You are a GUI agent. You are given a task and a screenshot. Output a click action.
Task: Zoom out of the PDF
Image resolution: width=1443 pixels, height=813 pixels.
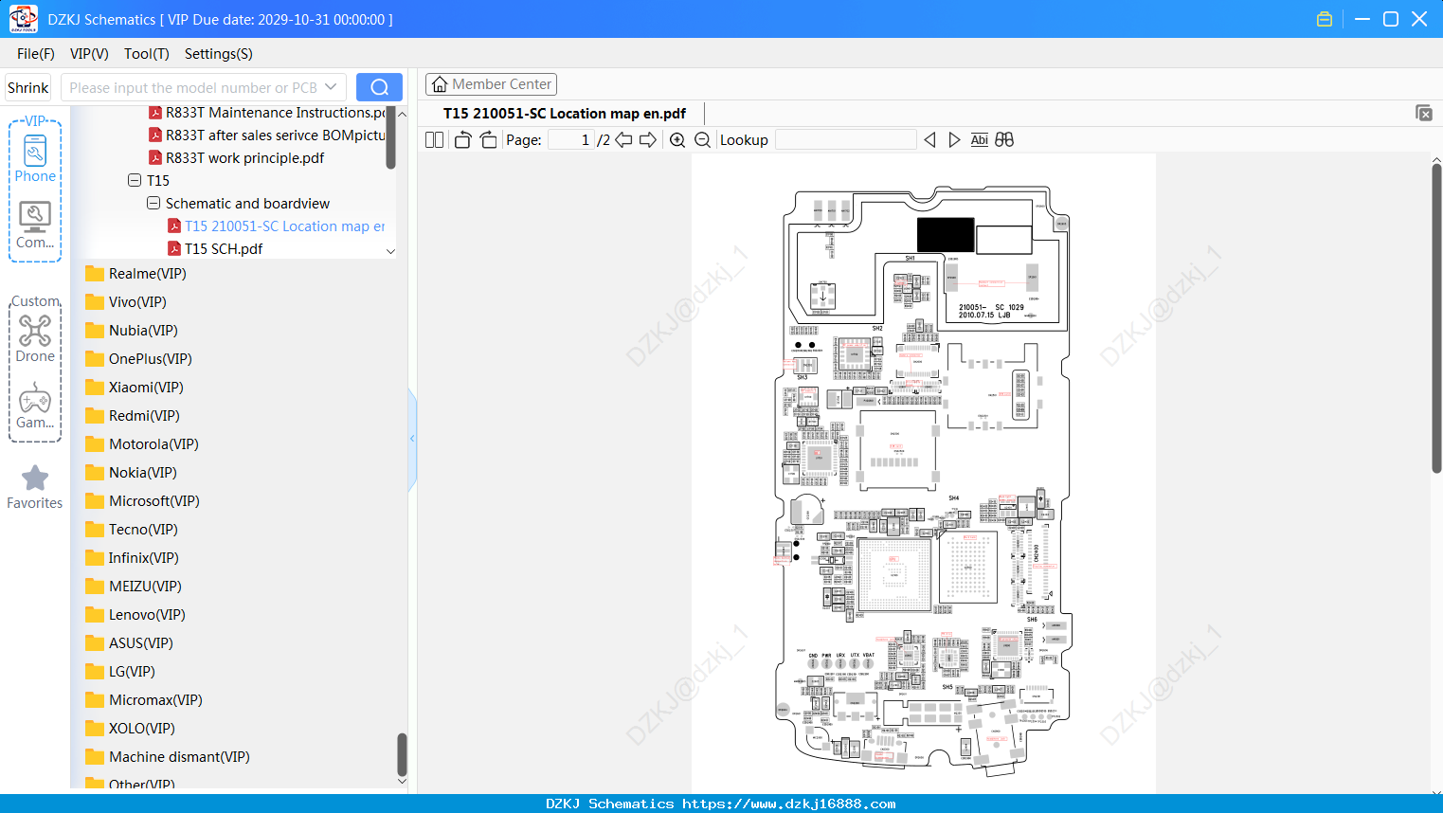point(703,140)
